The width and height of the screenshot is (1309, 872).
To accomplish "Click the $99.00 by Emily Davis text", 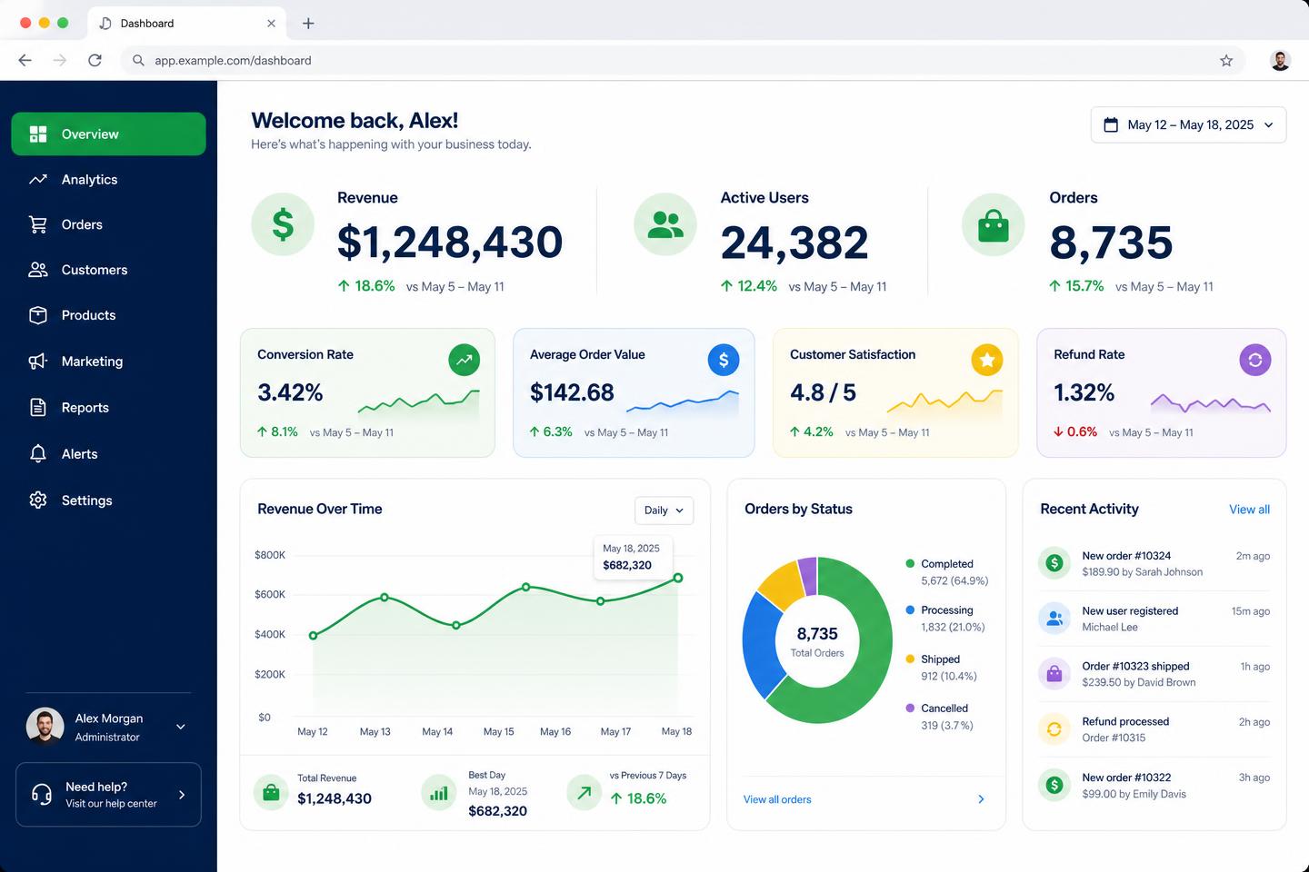I will tap(1134, 794).
